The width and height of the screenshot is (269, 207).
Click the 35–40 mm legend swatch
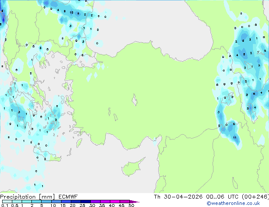pos(105,202)
